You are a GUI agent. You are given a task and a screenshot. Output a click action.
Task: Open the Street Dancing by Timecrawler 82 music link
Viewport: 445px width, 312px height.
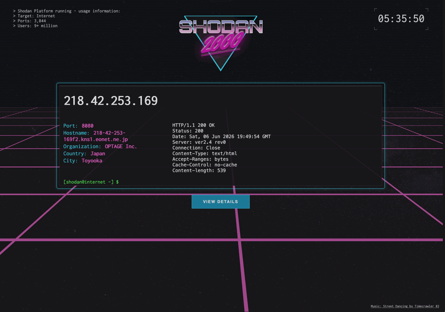pyautogui.click(x=405, y=307)
